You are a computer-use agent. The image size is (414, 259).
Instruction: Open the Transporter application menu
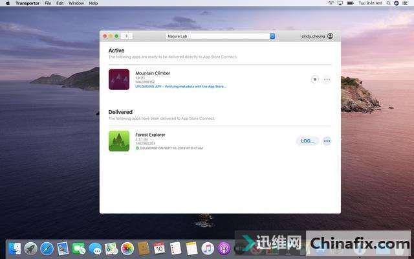coord(27,3)
